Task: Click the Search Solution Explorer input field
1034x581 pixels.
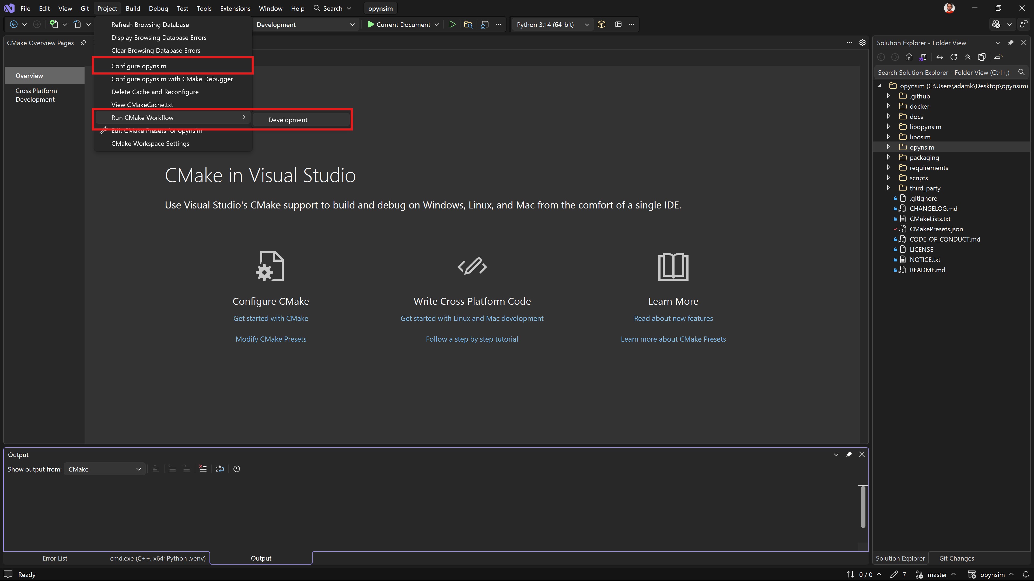Action: tap(943, 73)
